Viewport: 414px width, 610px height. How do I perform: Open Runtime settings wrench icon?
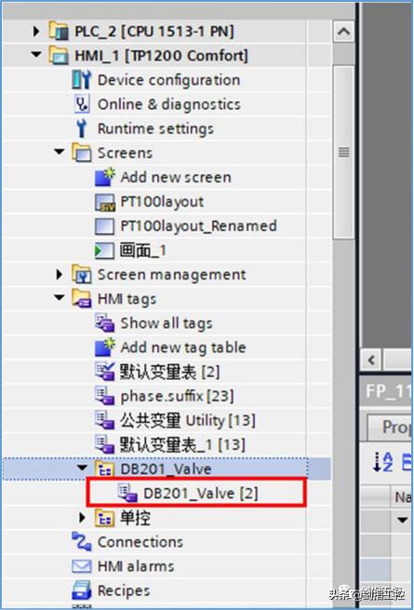click(81, 129)
